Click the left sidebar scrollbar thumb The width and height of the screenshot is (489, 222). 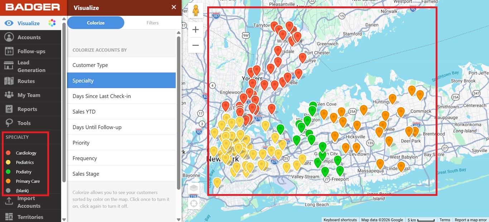(x=64, y=102)
